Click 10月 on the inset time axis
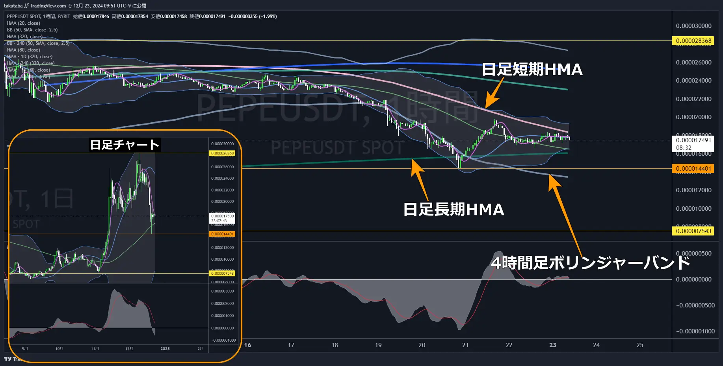723x366 pixels. click(x=59, y=349)
